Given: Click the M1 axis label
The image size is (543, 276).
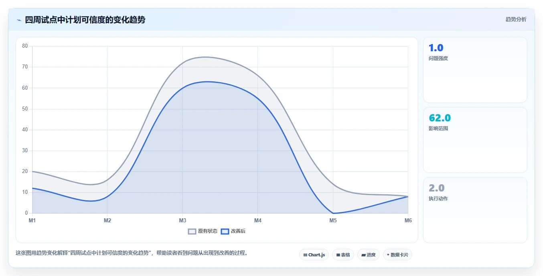Looking at the screenshot, I should 32,220.
